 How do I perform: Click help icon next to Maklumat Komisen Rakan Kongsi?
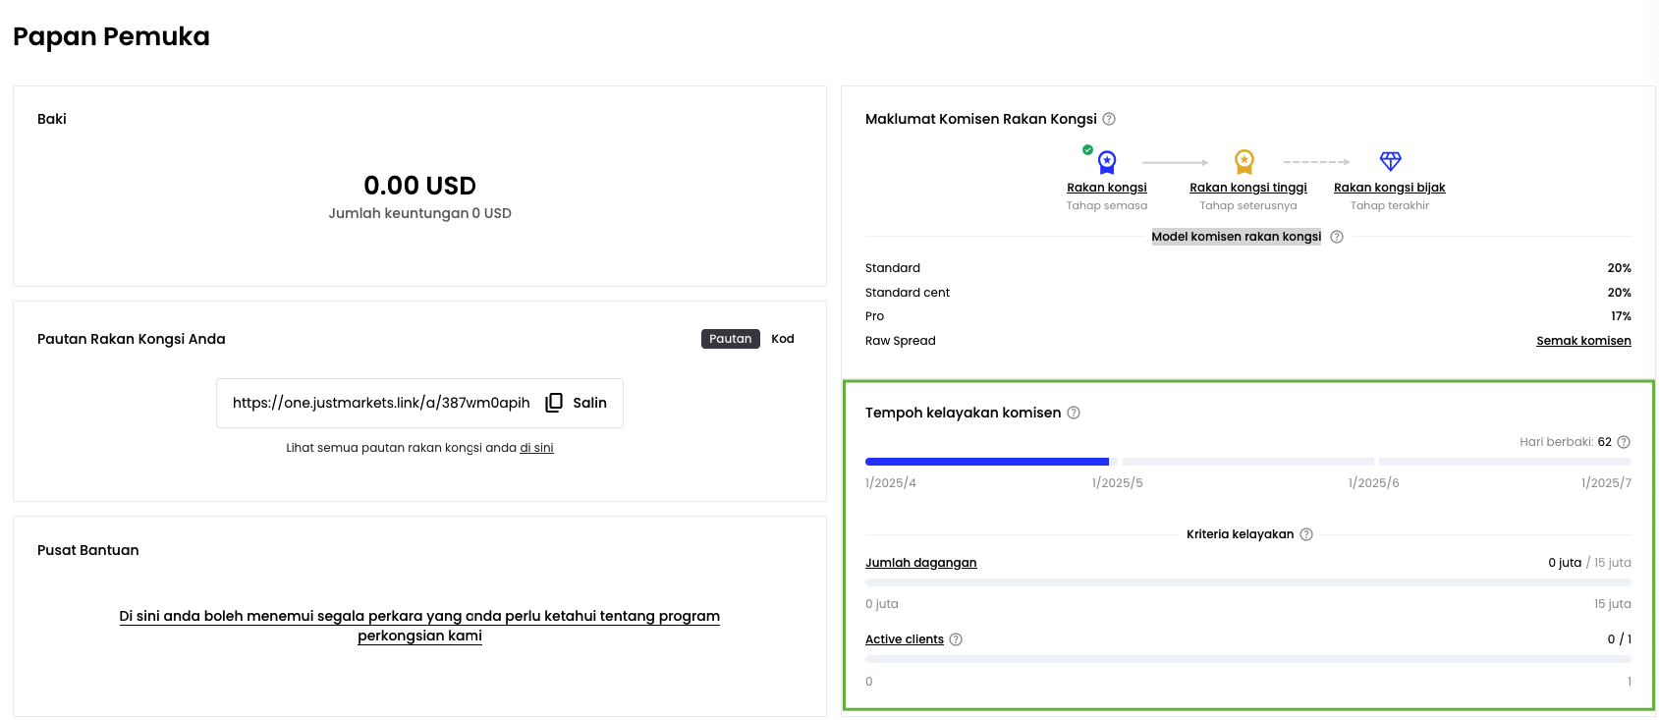point(1109,119)
